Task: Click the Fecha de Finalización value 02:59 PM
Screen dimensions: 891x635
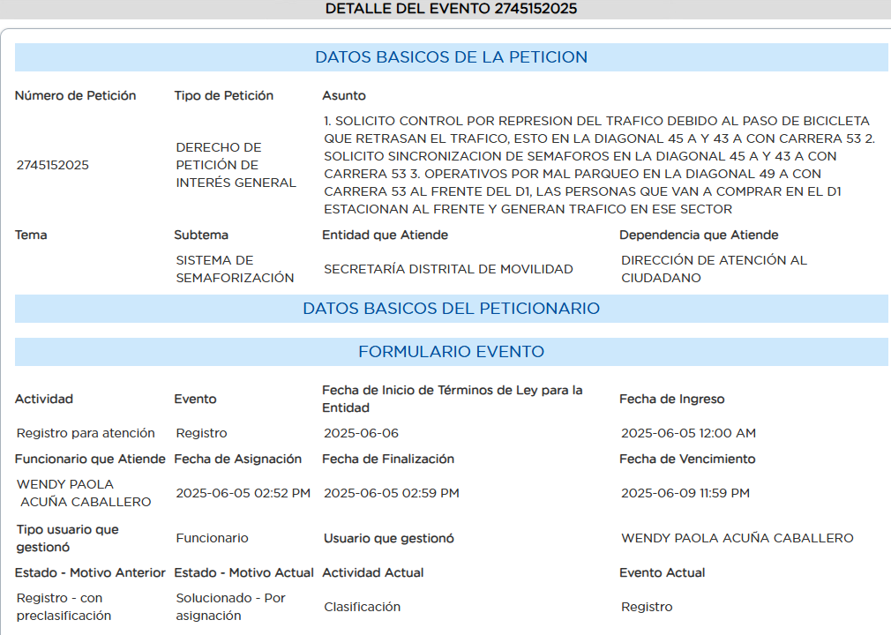Action: 391,493
